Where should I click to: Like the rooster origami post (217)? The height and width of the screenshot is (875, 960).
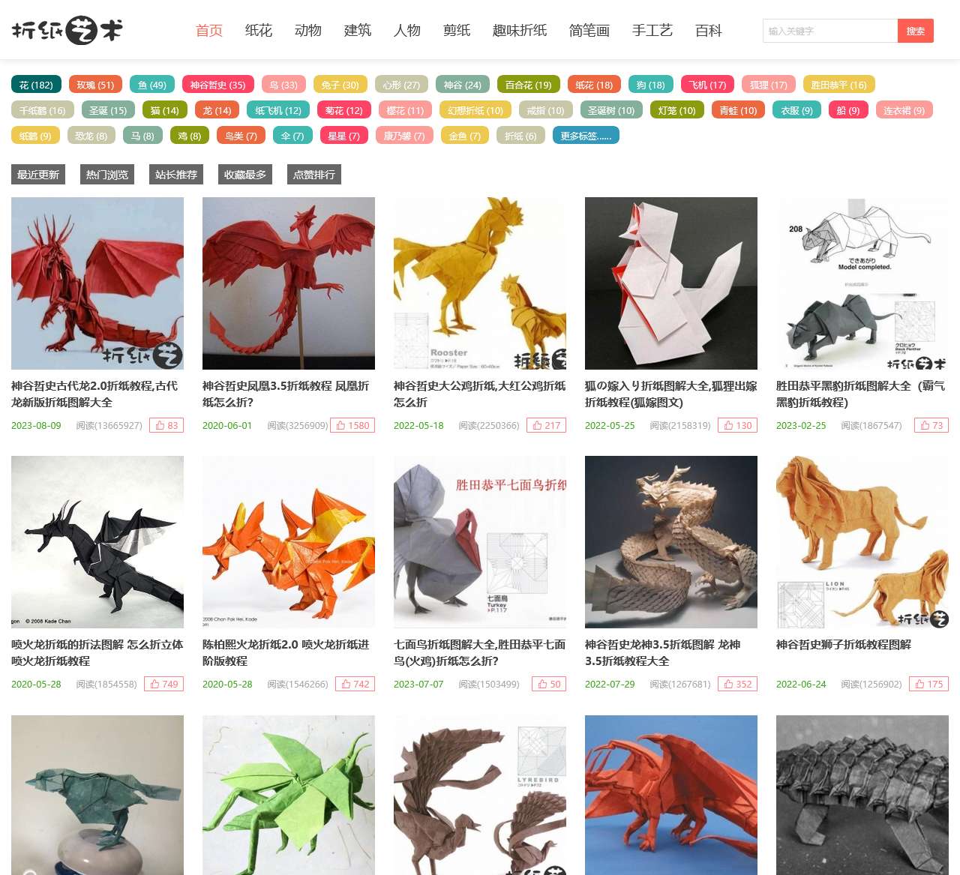tap(546, 425)
